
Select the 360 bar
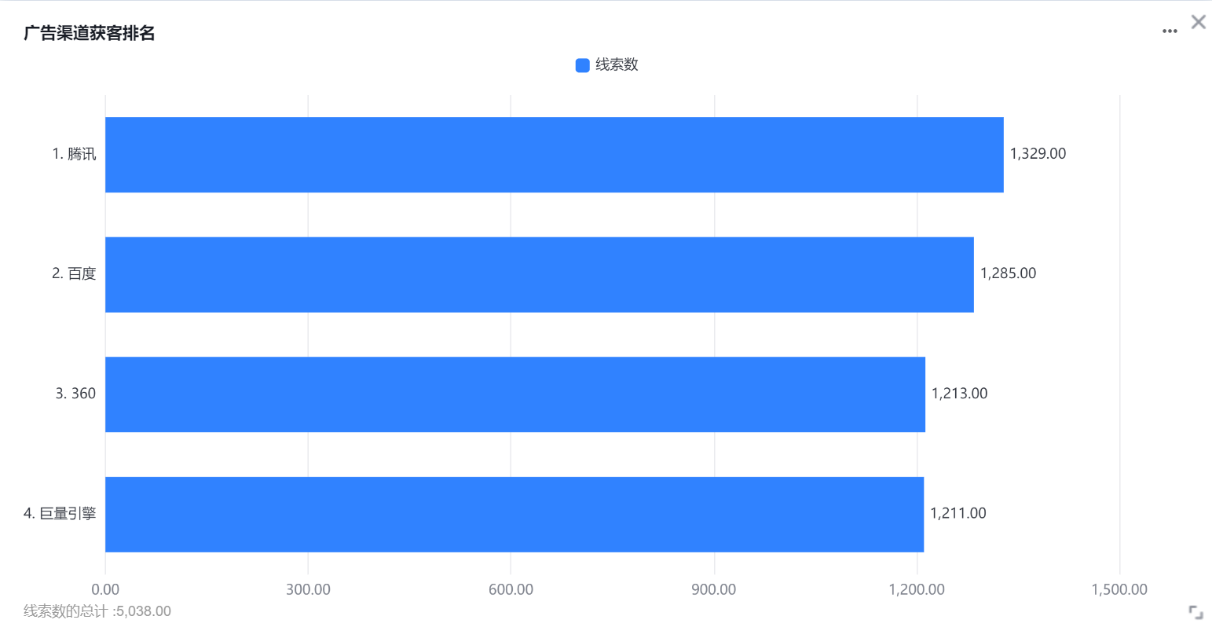(x=515, y=394)
